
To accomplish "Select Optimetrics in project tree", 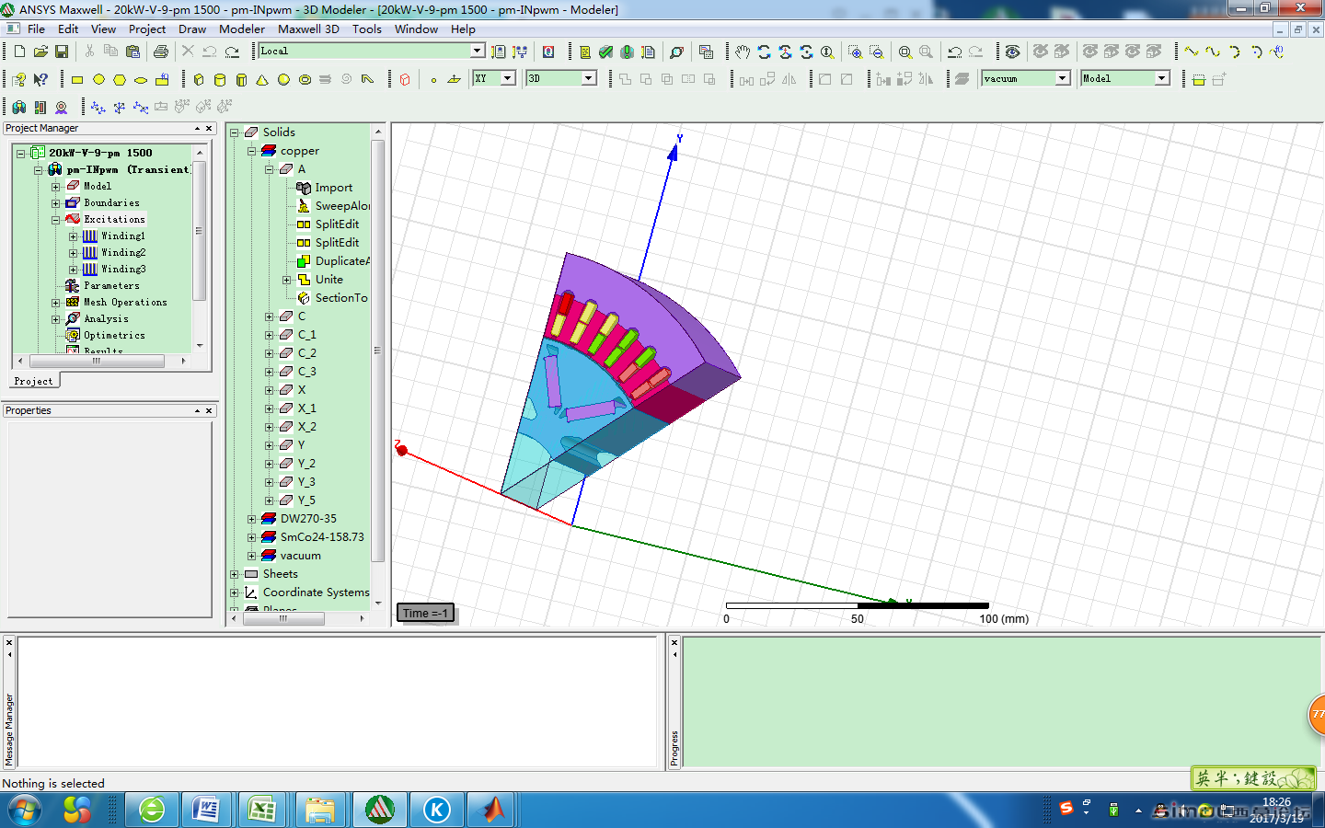I will 114,336.
